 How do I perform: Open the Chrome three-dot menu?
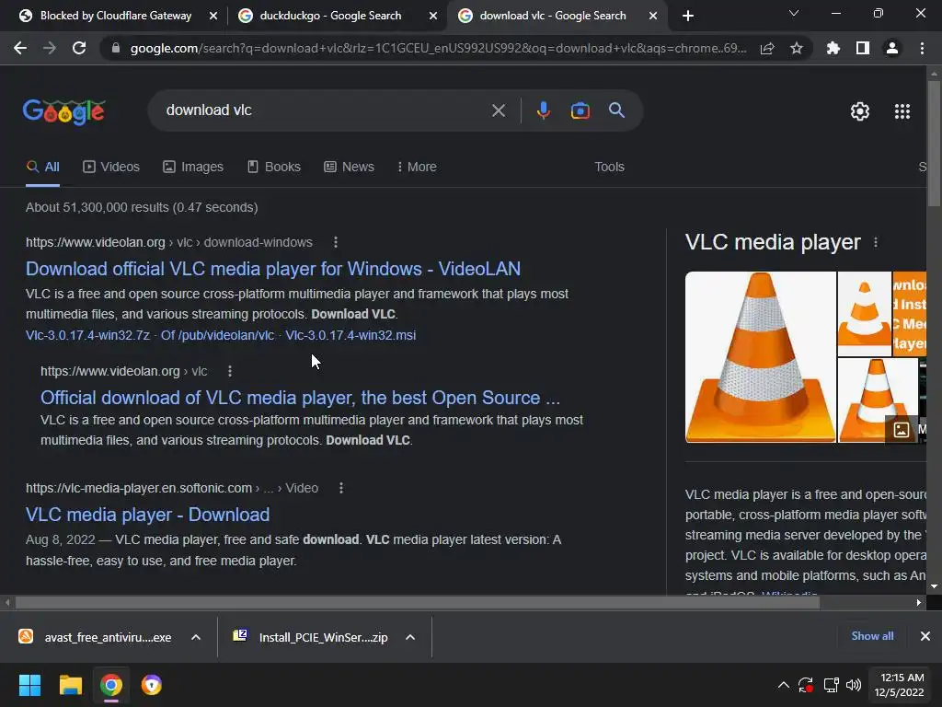922,48
